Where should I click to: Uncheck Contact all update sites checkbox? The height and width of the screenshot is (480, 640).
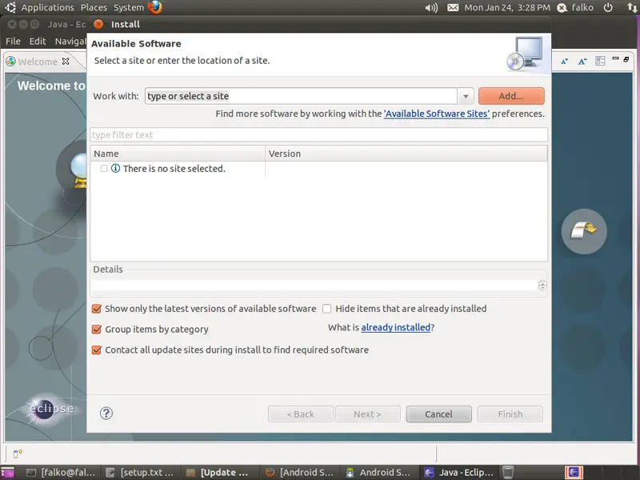pyautogui.click(x=97, y=350)
